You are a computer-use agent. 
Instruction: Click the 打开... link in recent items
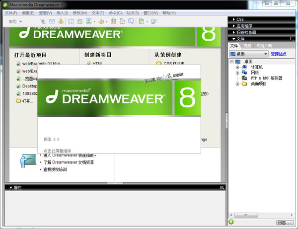pyautogui.click(x=27, y=101)
